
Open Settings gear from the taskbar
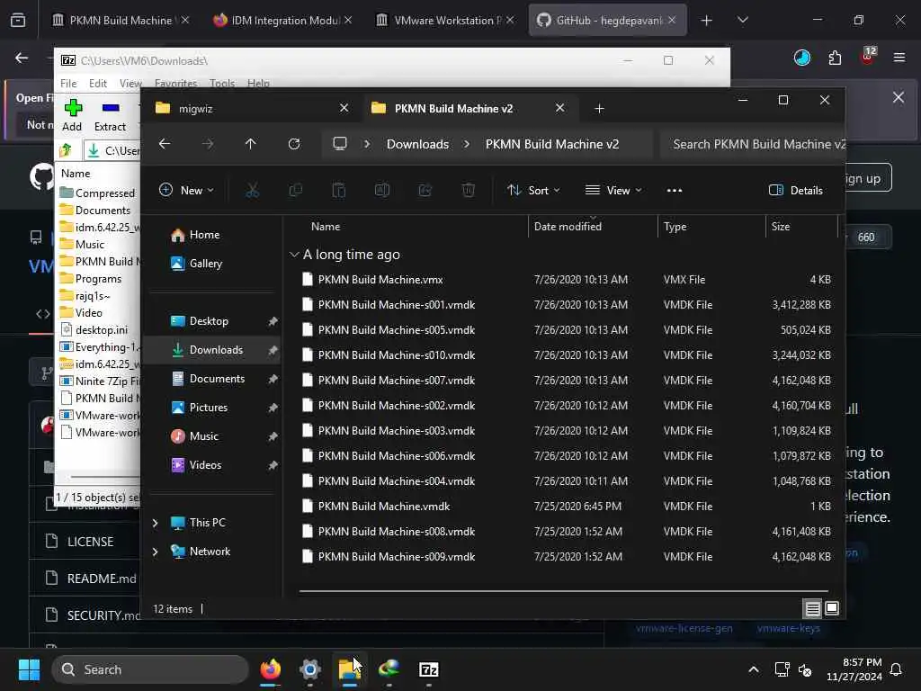click(x=310, y=669)
